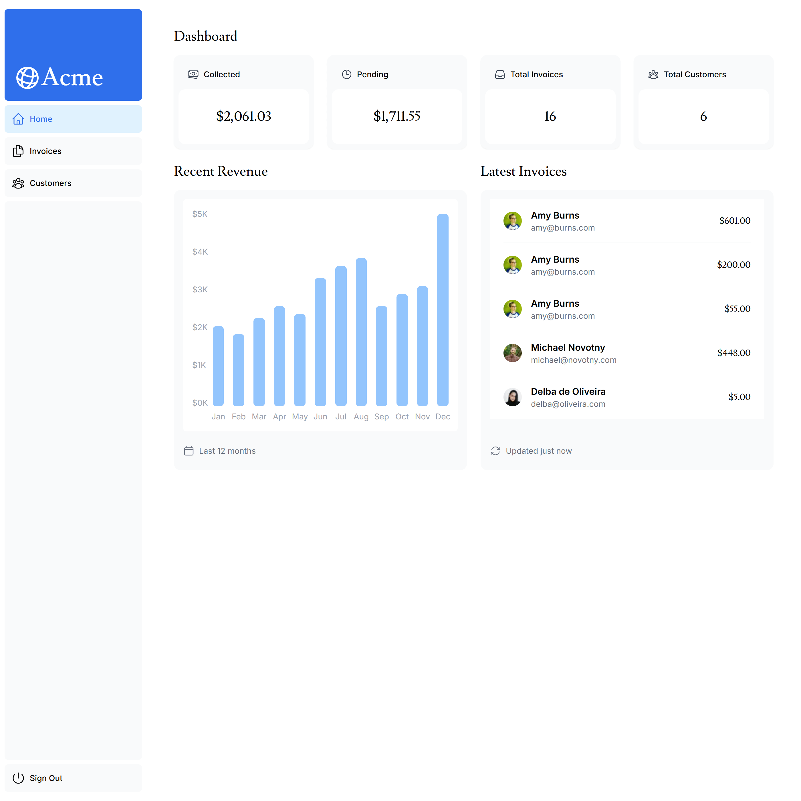
Task: Click the Customers group icon in sidebar
Action: coord(18,183)
